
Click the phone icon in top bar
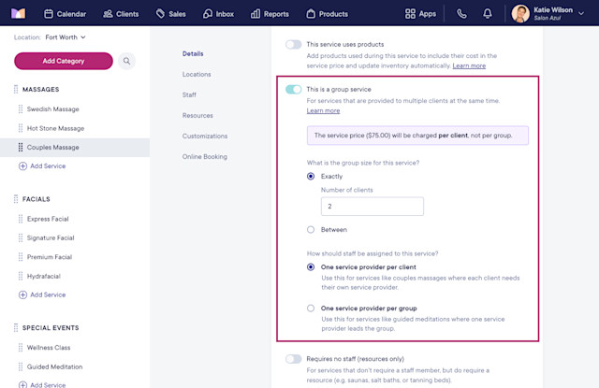461,14
